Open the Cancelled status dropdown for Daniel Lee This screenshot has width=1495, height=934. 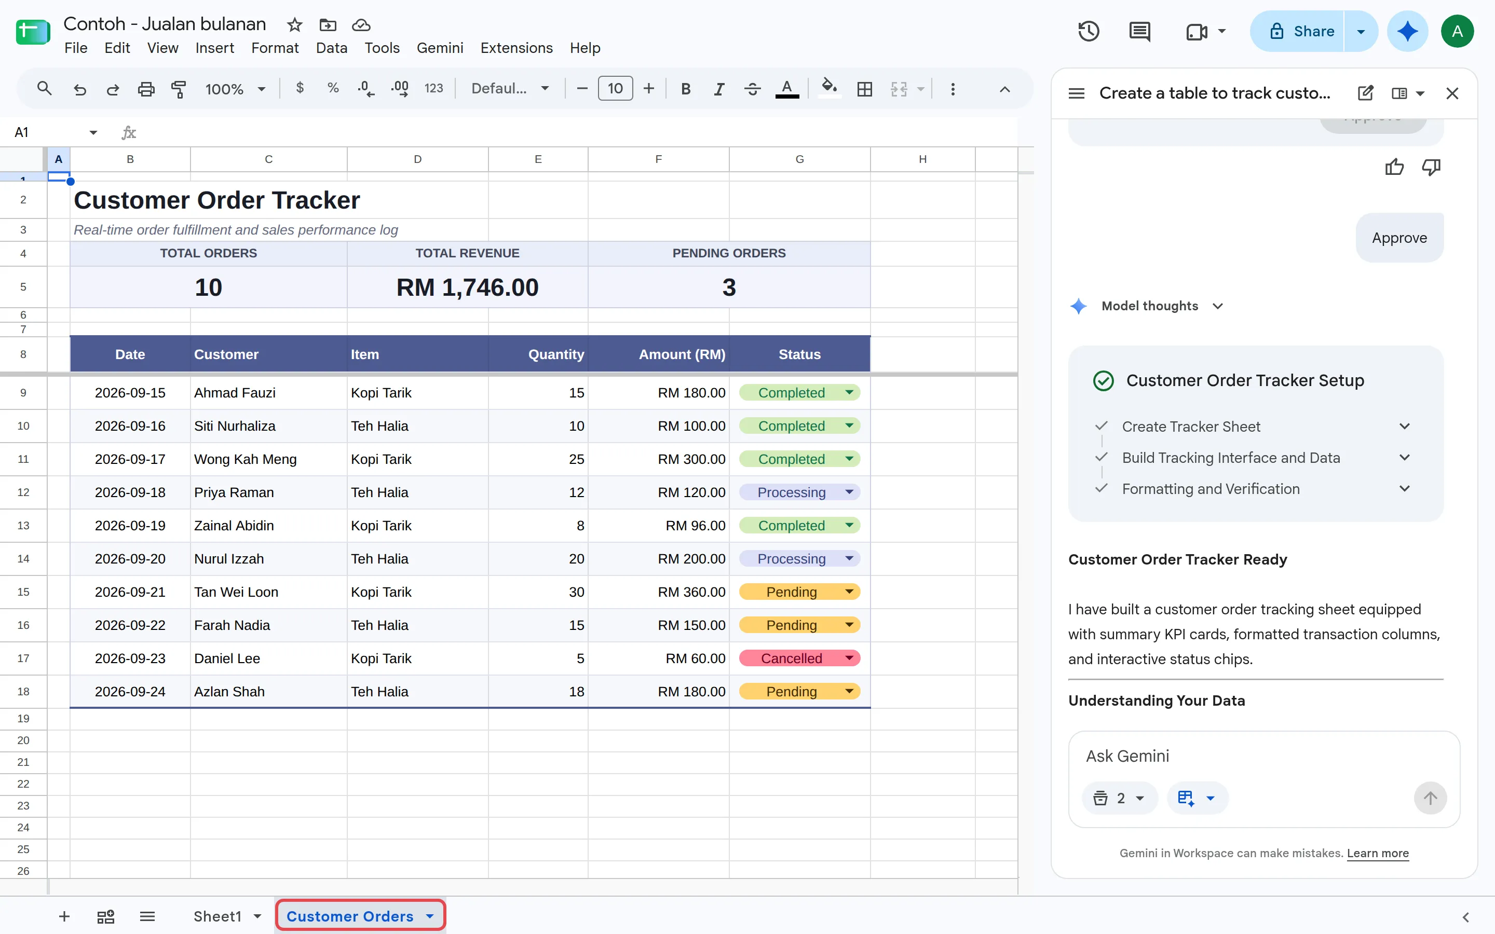(849, 658)
